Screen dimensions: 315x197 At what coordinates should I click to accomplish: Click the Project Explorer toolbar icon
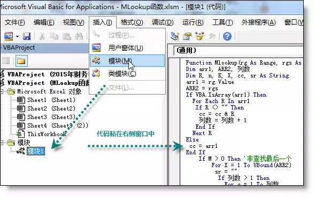pos(174,36)
